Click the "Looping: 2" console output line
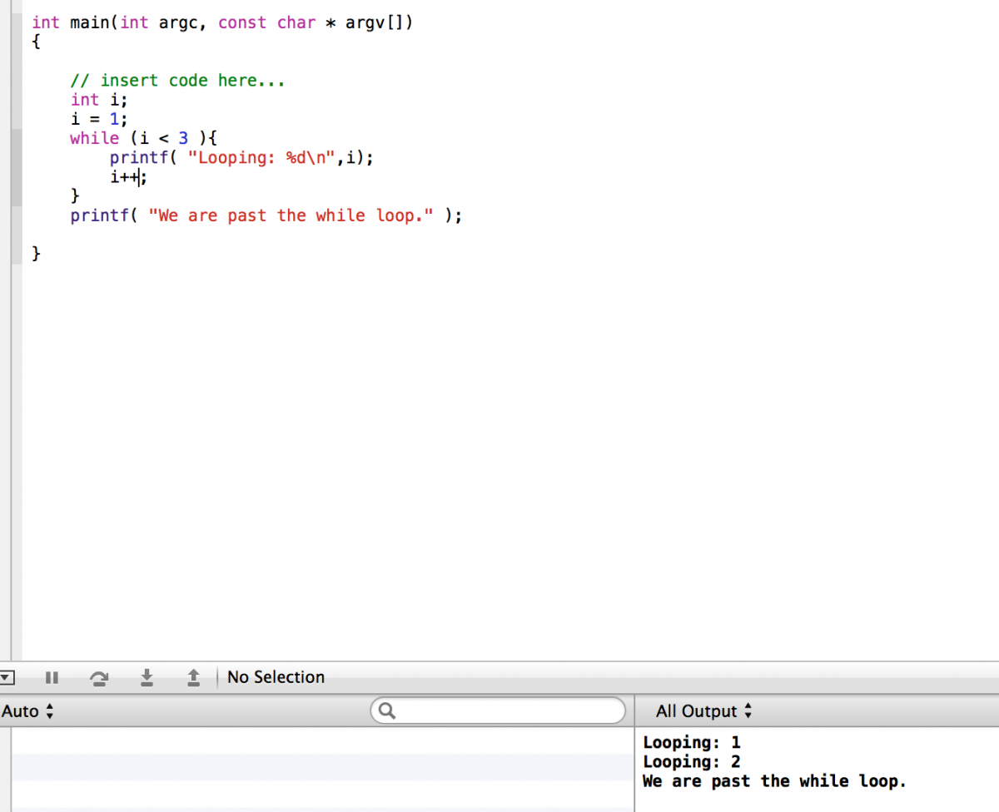The height and width of the screenshot is (812, 999). pyautogui.click(x=691, y=762)
